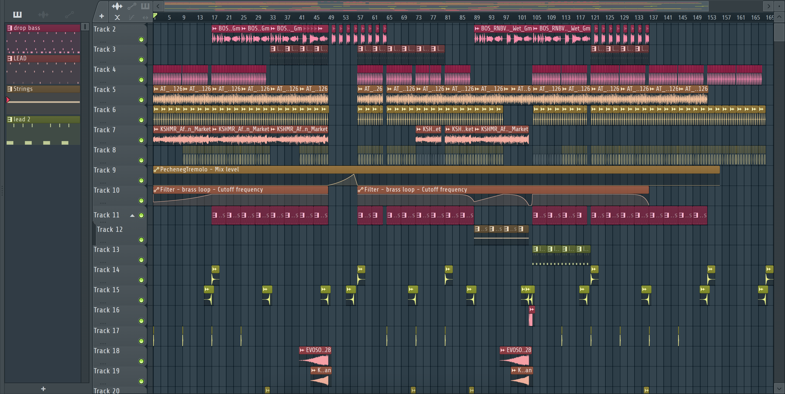
Task: Click the first EVOSO..28 audio clip icon
Action: coord(302,350)
